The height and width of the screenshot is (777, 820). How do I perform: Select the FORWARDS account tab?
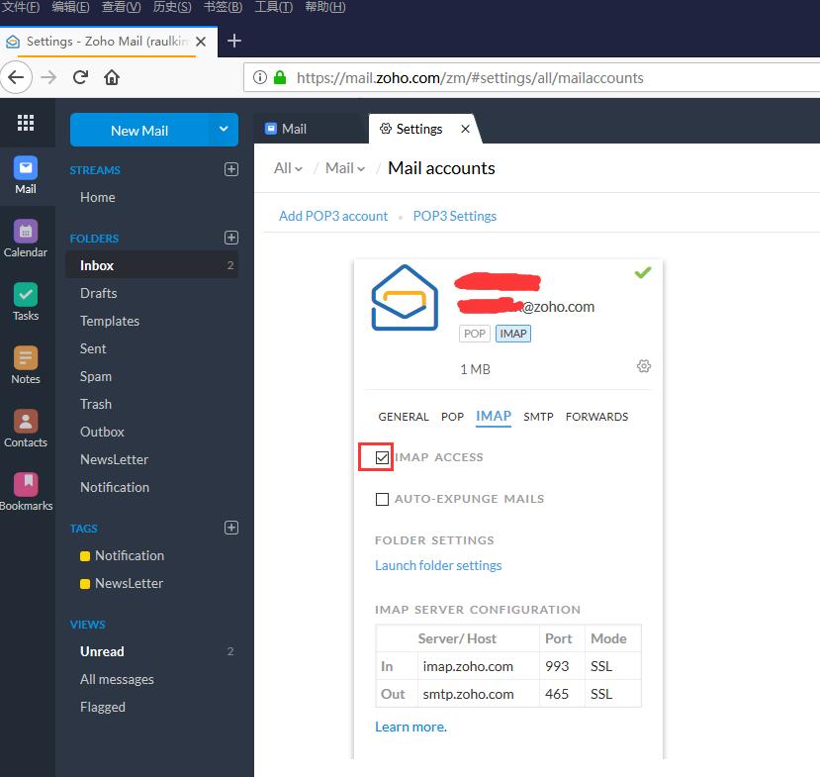(596, 417)
